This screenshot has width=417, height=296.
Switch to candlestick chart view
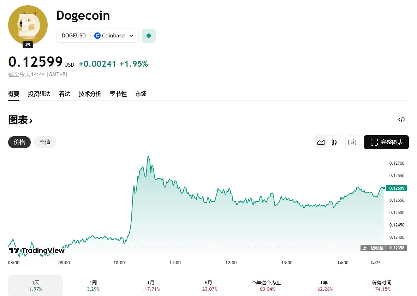coord(334,142)
